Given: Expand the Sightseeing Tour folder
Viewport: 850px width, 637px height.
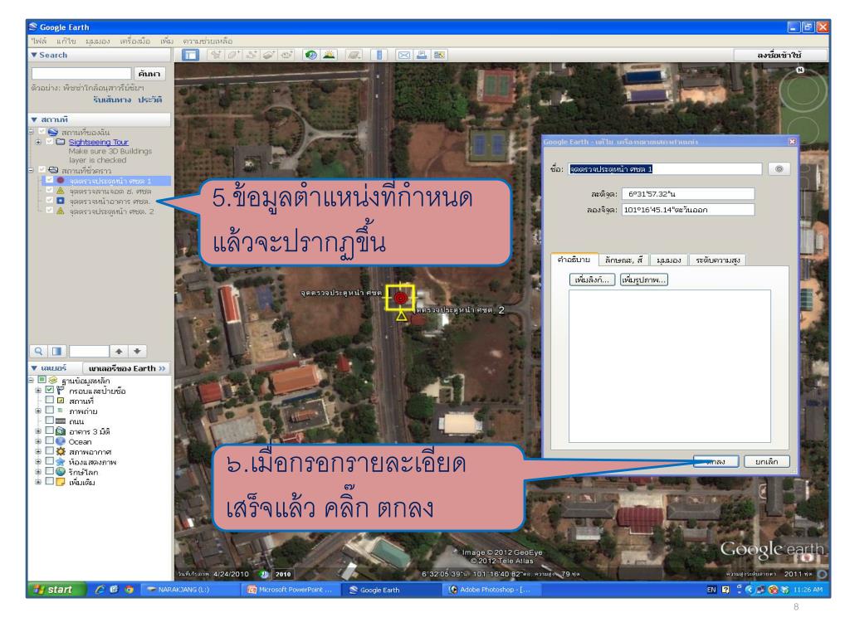Looking at the screenshot, I should (x=38, y=142).
